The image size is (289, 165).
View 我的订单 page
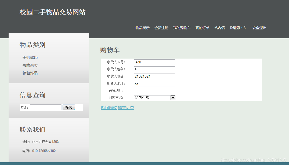click(202, 28)
